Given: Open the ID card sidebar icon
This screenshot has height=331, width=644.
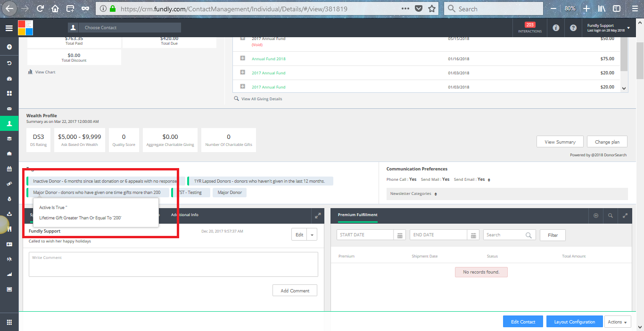Looking at the screenshot, I should (9, 244).
